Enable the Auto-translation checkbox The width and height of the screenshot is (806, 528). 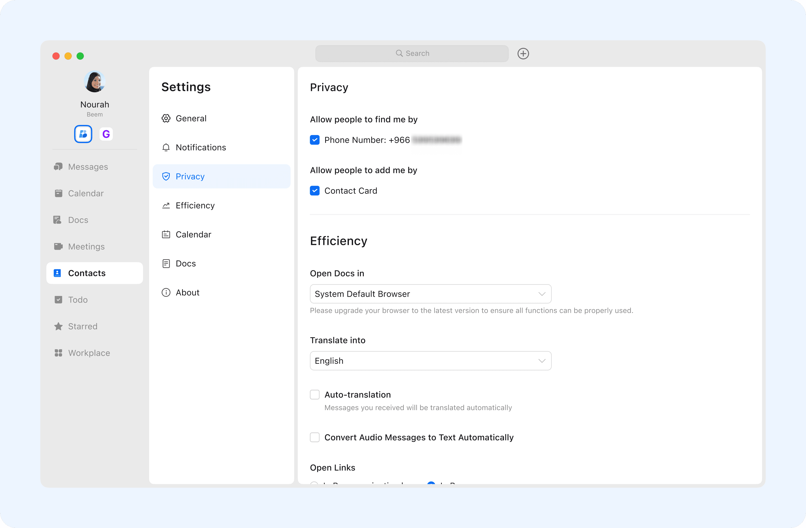(315, 394)
